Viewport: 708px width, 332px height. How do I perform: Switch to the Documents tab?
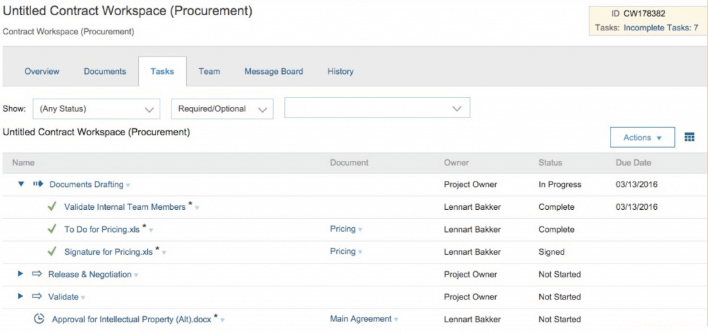click(x=105, y=71)
